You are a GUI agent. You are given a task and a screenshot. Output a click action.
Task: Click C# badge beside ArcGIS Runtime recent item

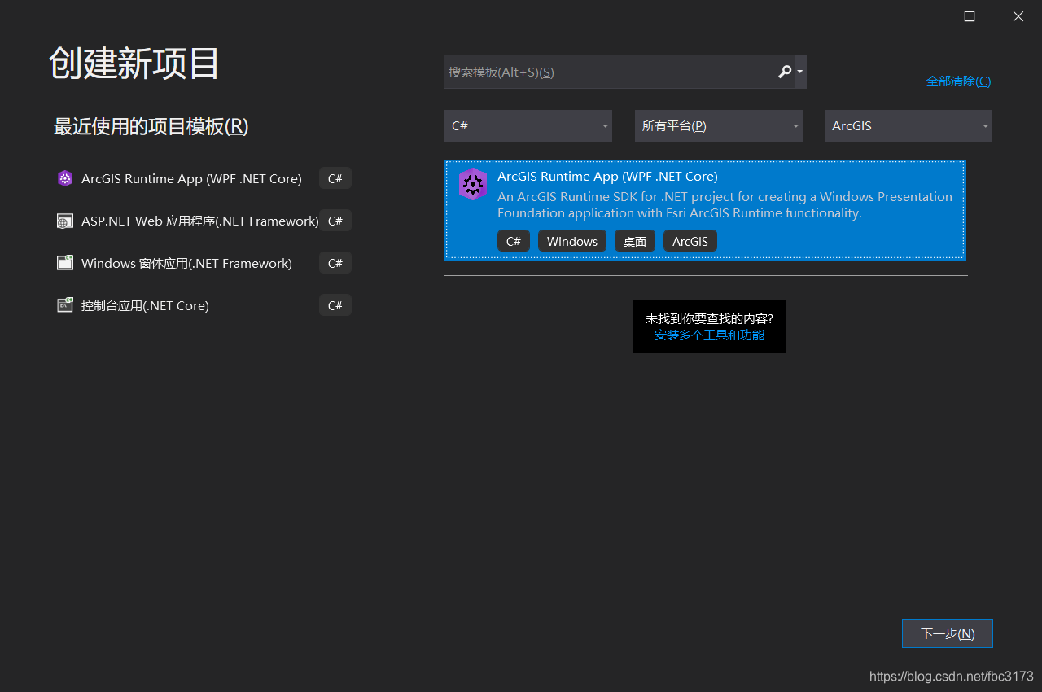tap(335, 178)
